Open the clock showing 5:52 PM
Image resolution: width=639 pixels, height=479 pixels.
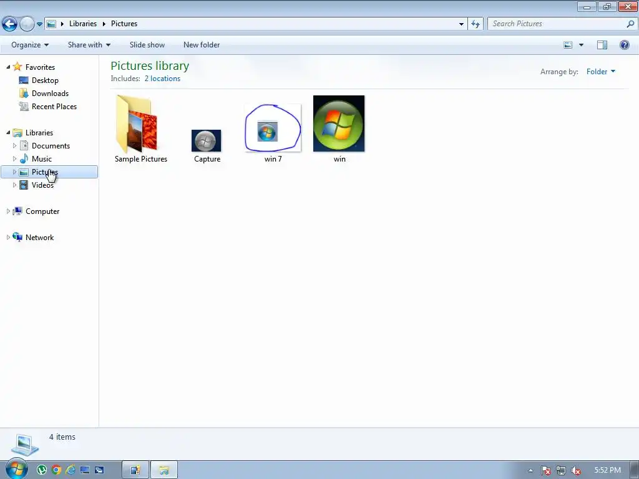pos(607,470)
